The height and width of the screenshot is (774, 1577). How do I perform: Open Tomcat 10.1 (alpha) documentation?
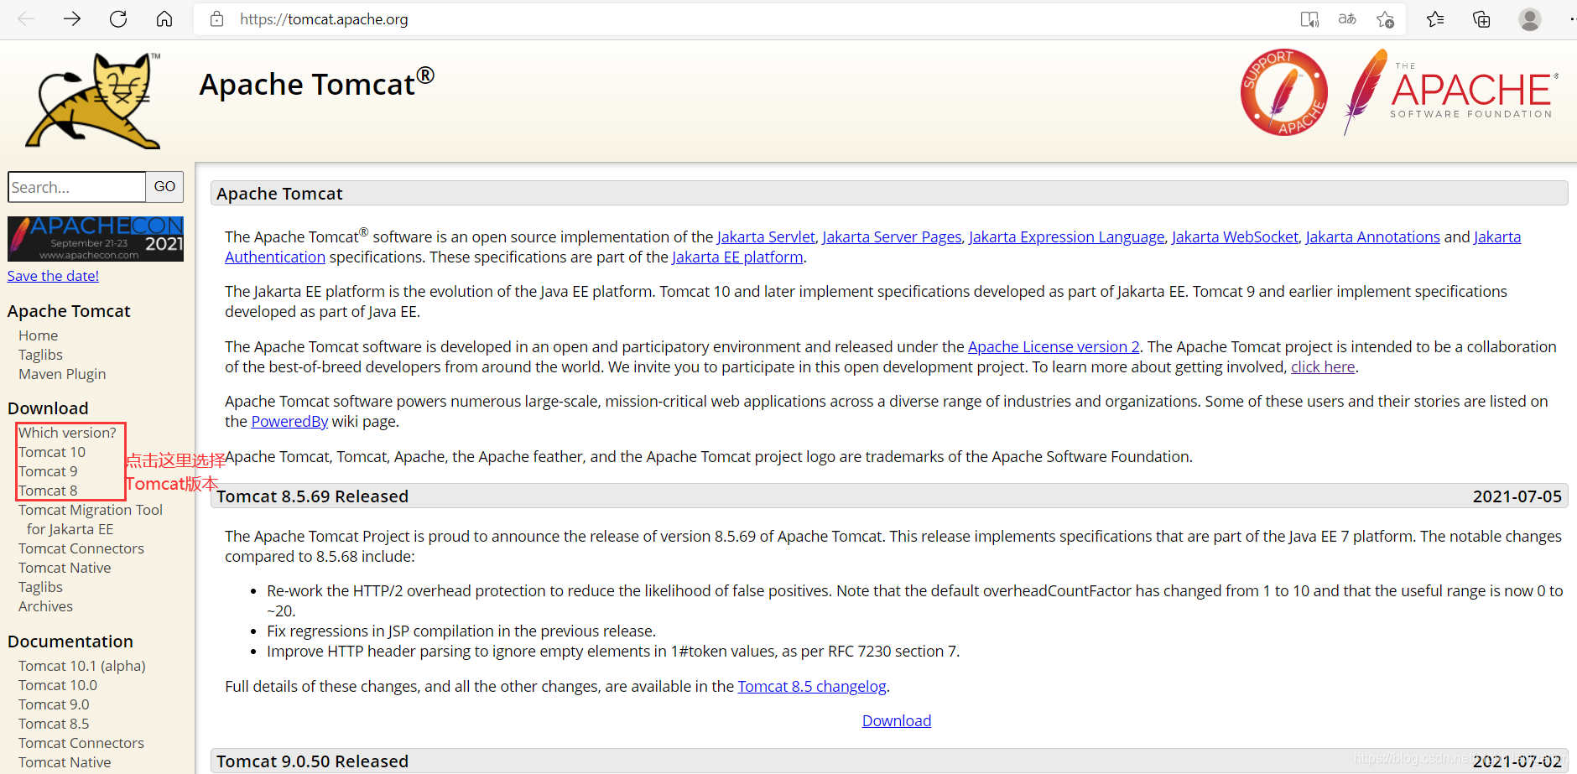coord(82,666)
